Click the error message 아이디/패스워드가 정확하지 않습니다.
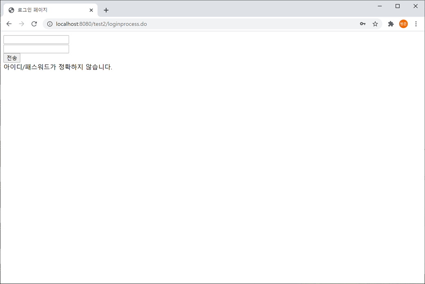 click(58, 67)
